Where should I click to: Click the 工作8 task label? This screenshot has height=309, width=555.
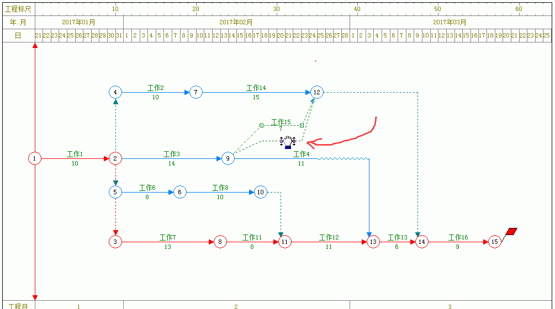tap(220, 188)
